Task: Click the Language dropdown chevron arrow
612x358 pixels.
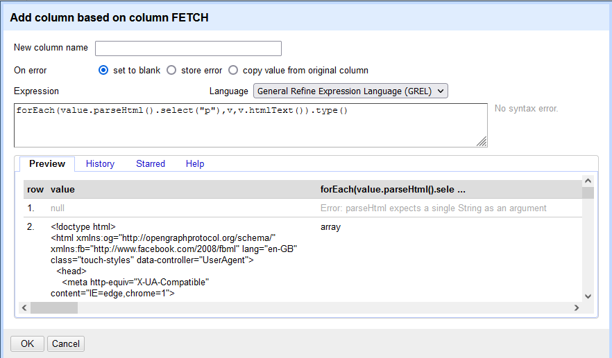Action: pyautogui.click(x=441, y=91)
